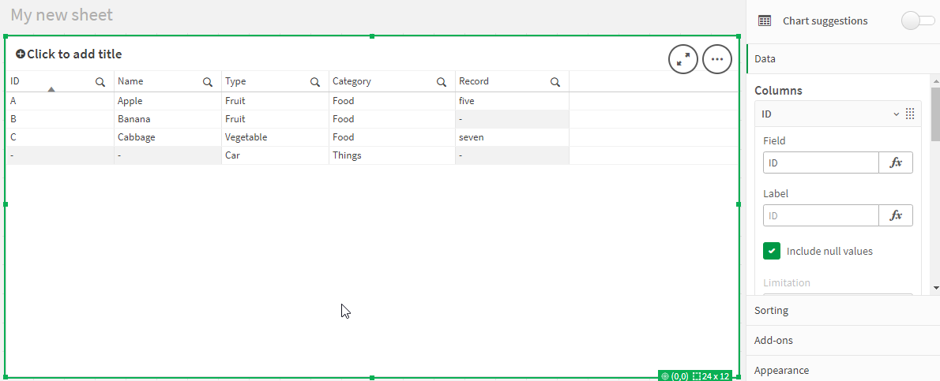Open expression editor for Field
This screenshot has width=940, height=381.
(896, 162)
